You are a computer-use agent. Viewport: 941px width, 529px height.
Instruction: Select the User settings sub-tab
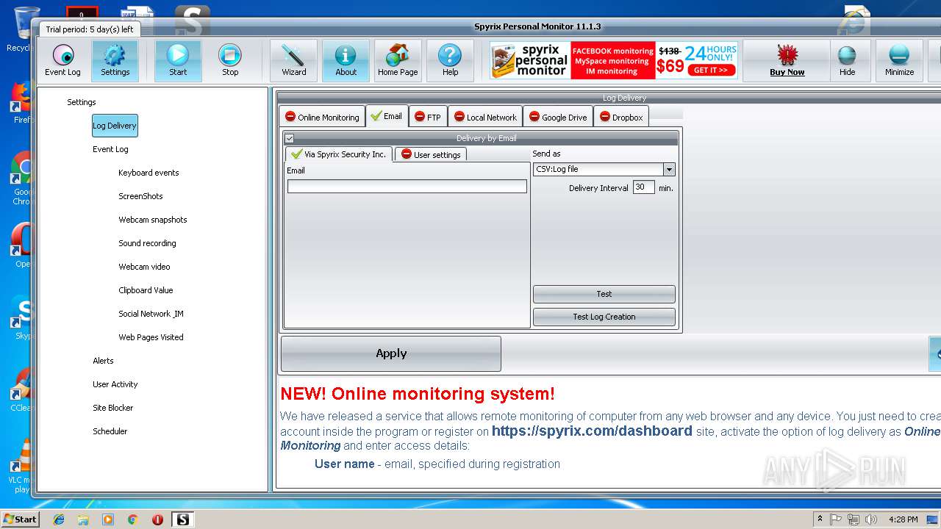(431, 154)
